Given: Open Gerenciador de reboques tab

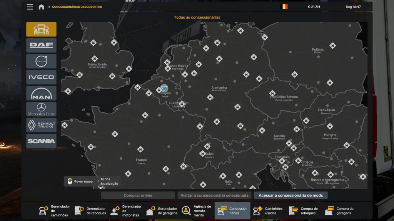Looking at the screenshot, I should click(x=90, y=211).
